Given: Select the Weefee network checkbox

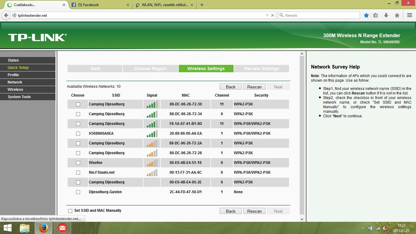Looking at the screenshot, I should click(78, 163).
